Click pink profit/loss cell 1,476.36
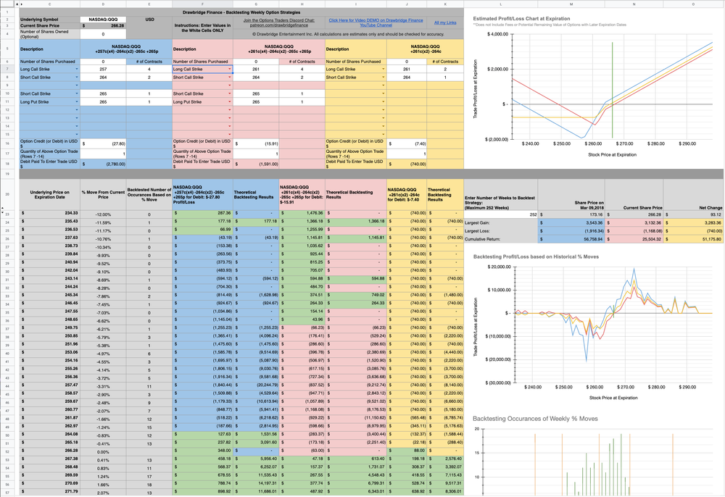Viewport: 725px width, 497px height. 302,214
